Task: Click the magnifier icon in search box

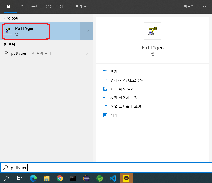Action: coord(5,168)
